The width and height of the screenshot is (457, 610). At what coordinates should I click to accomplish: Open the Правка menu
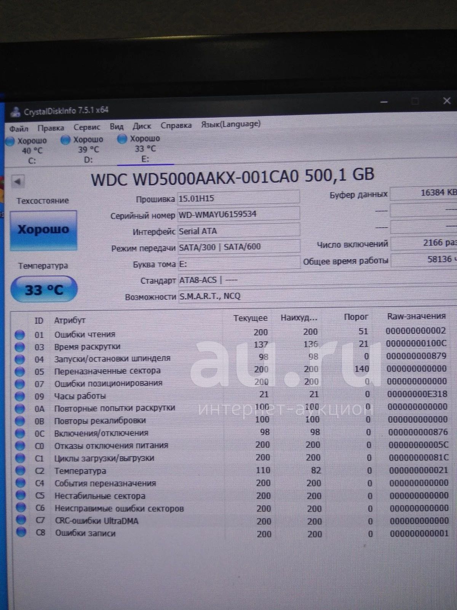point(51,128)
